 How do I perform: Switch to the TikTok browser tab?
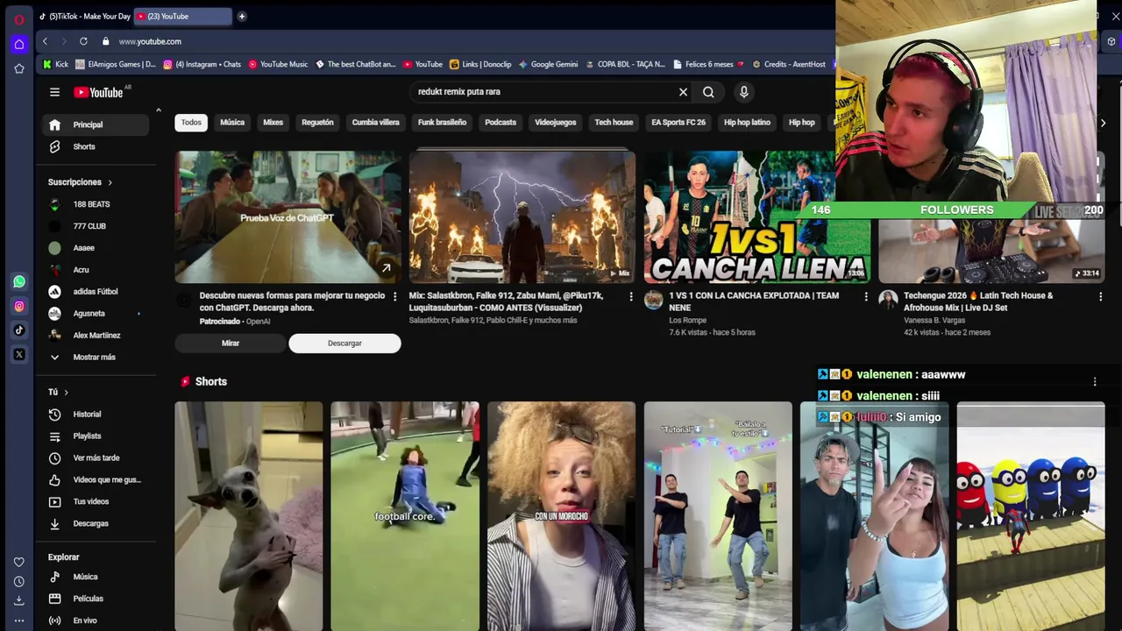point(85,16)
